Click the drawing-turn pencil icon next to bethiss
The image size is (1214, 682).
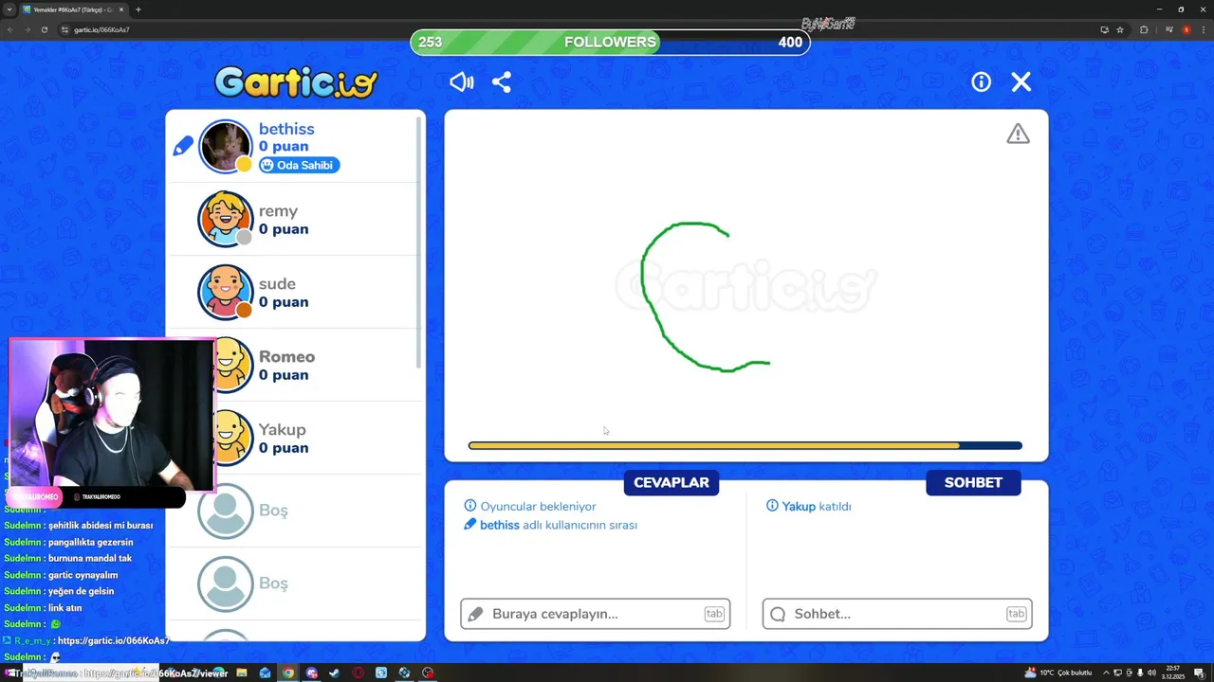(183, 146)
